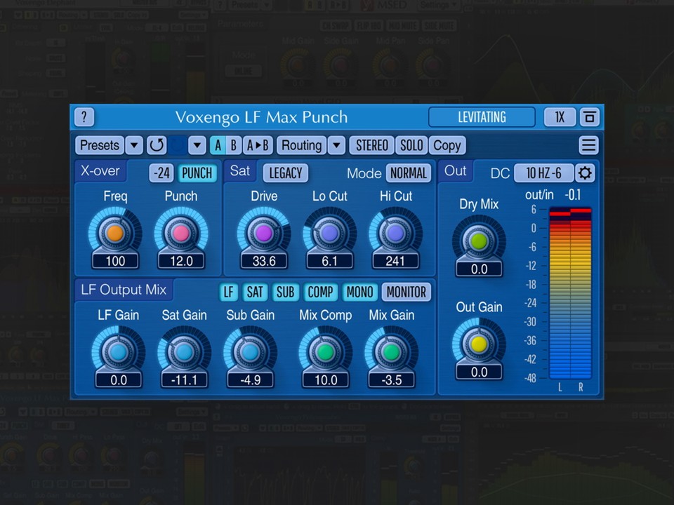
Task: Click the SOLO button
Action: coord(411,146)
